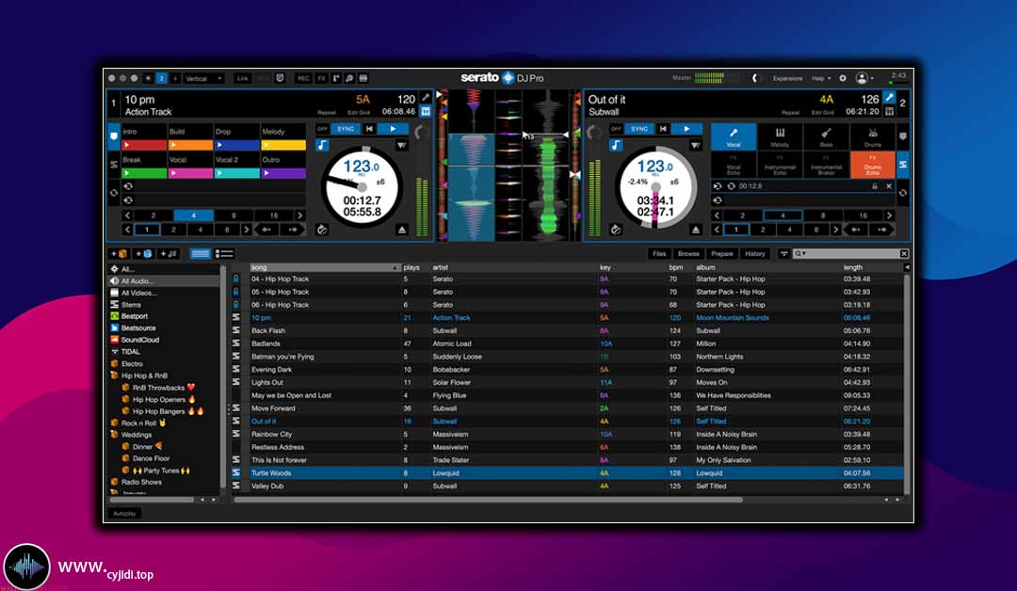Open Setup gear settings

(x=843, y=78)
